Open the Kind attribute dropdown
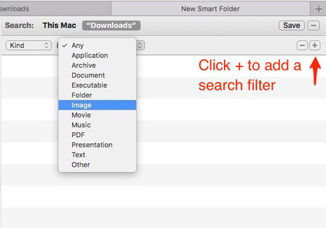The width and height of the screenshot is (326, 228). [x=28, y=45]
